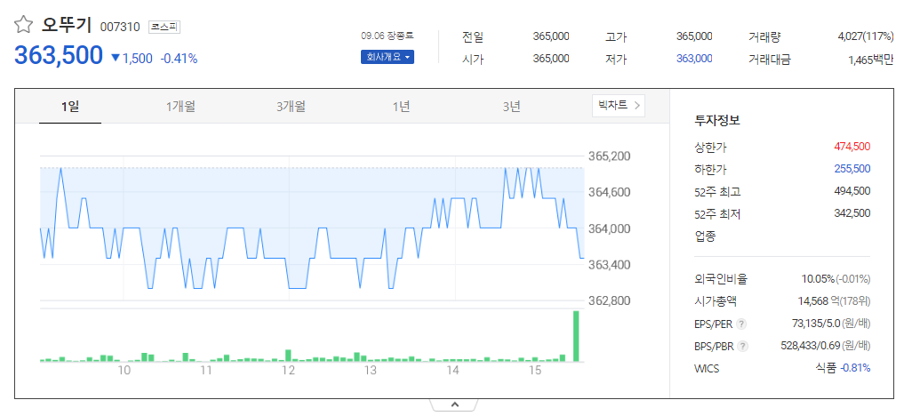Click the 52주 최저 value 342,500
This screenshot has height=416, width=912.
[852, 213]
